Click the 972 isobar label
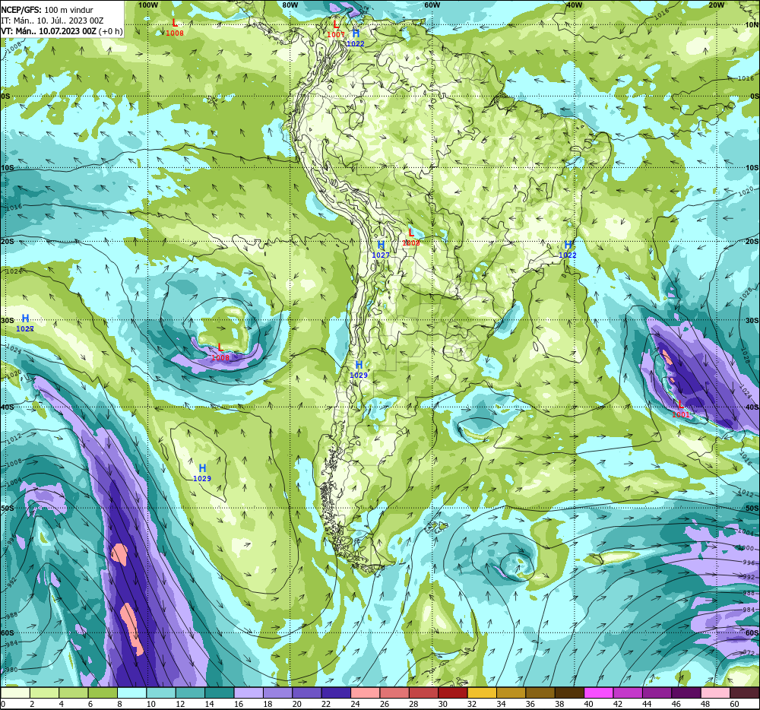This screenshot has width=760, height=710. click(749, 653)
